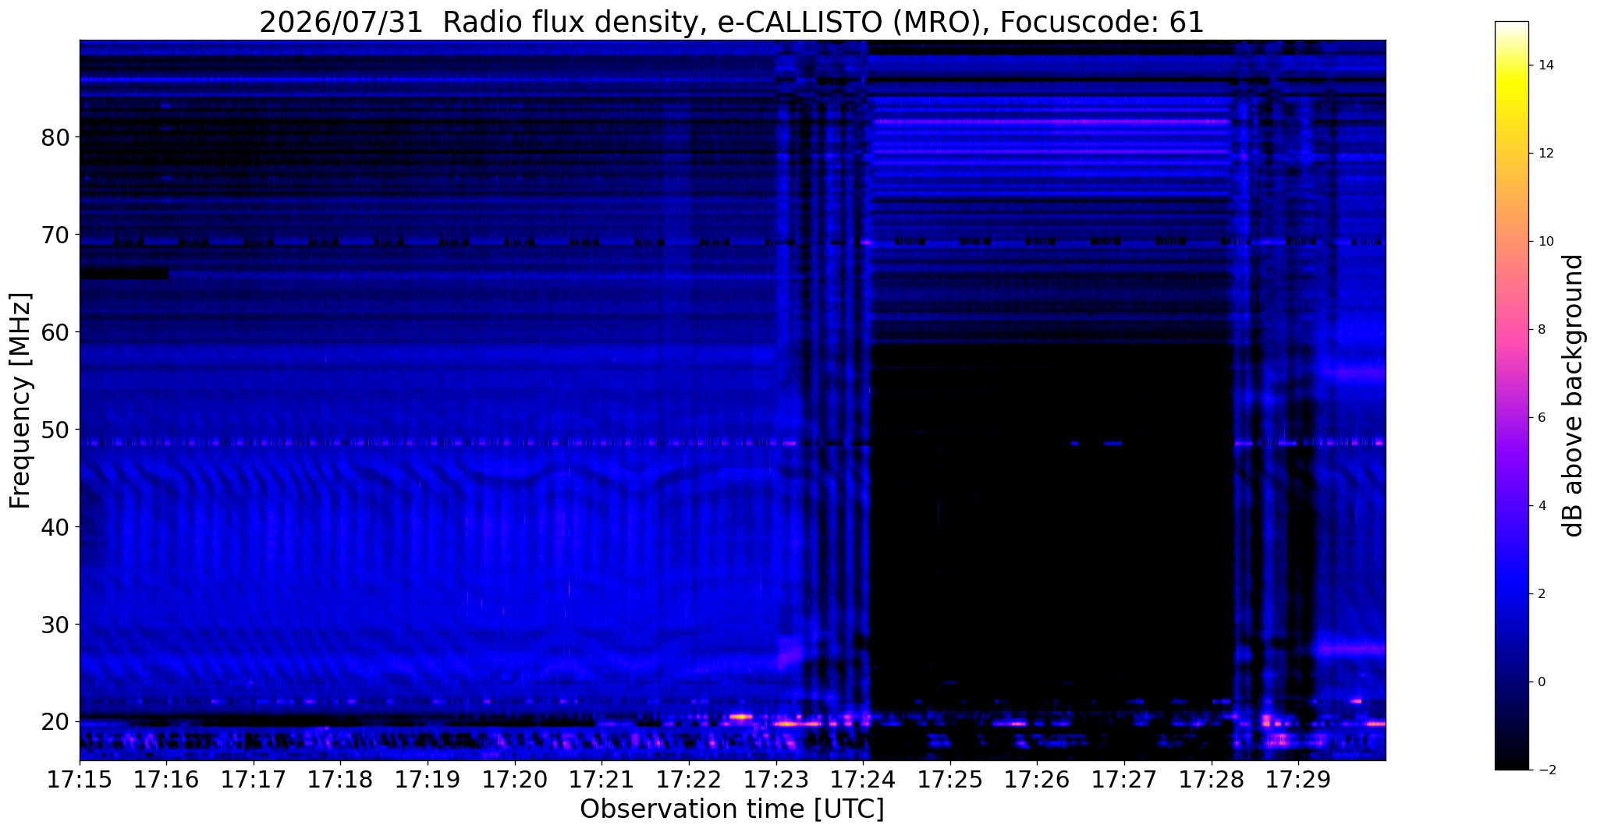
Task: Click the 17:29 time tick label
Action: point(1298,780)
